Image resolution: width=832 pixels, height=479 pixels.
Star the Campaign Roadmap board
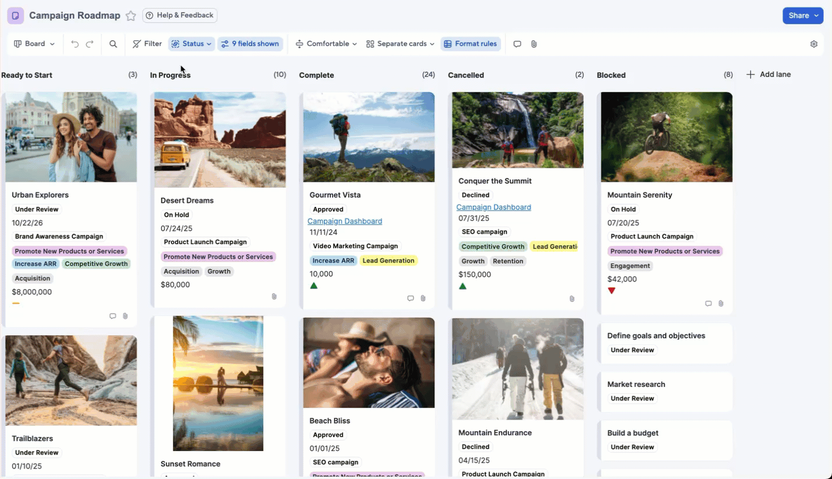(x=131, y=16)
